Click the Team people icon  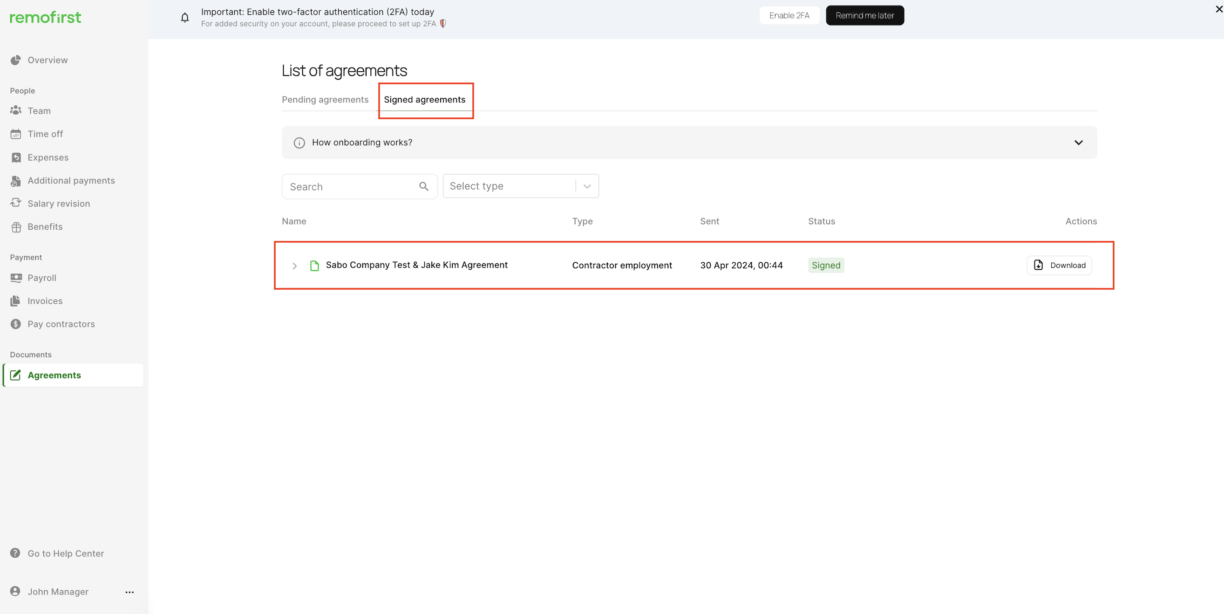pos(16,110)
